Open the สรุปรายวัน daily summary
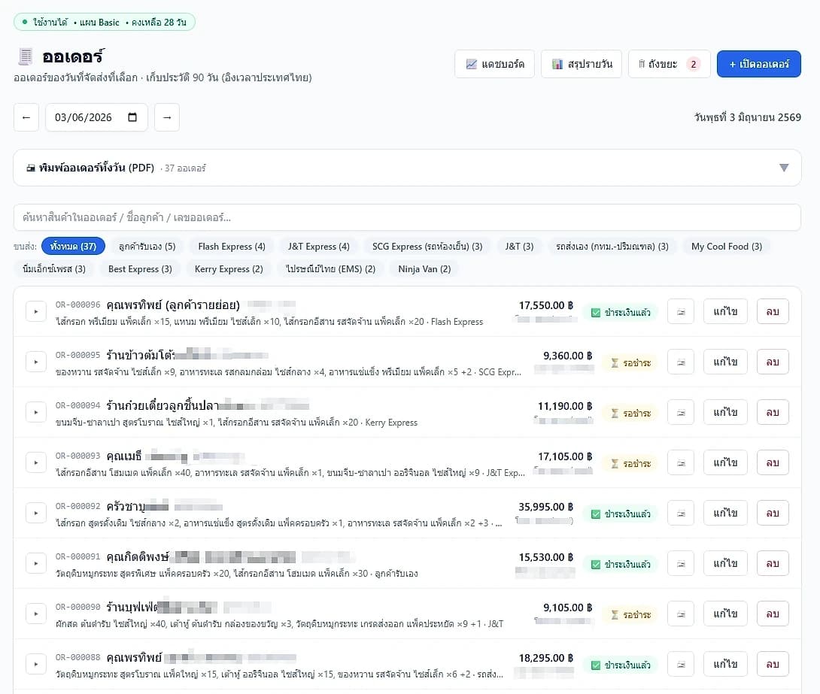 pos(582,64)
